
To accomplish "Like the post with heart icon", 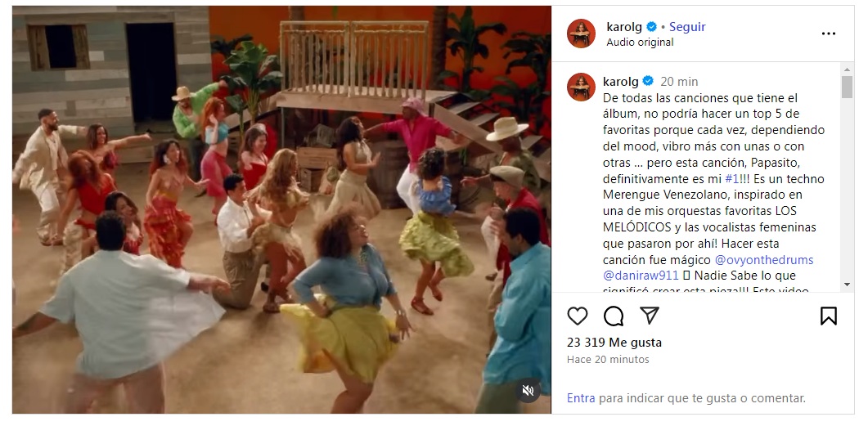I will pos(578,316).
